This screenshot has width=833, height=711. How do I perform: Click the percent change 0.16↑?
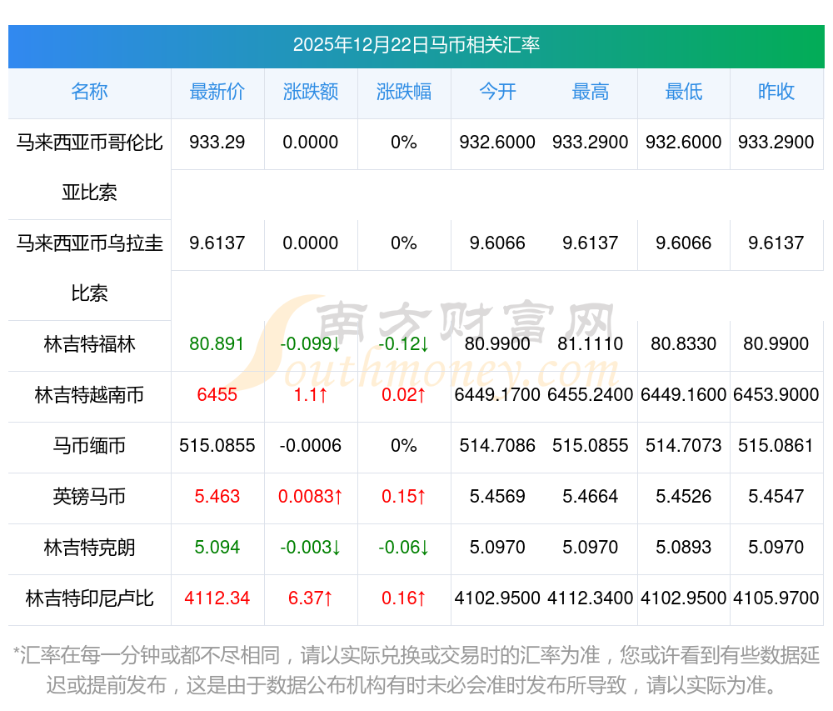click(x=404, y=598)
